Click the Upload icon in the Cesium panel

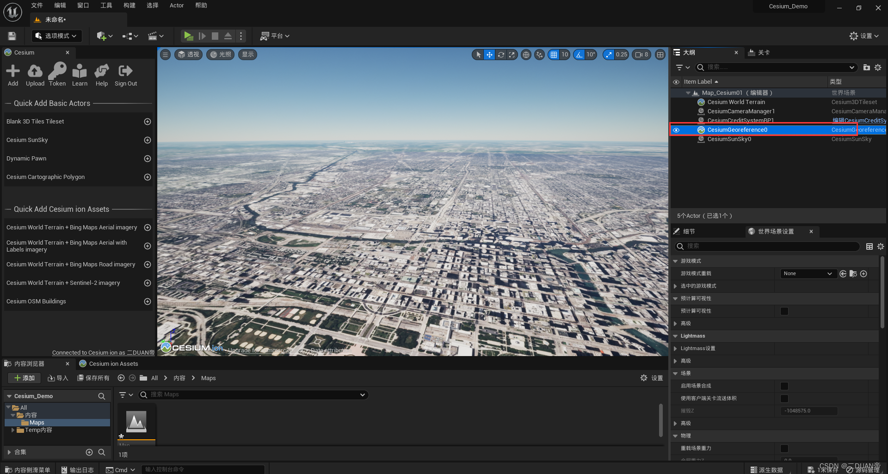coord(35,74)
